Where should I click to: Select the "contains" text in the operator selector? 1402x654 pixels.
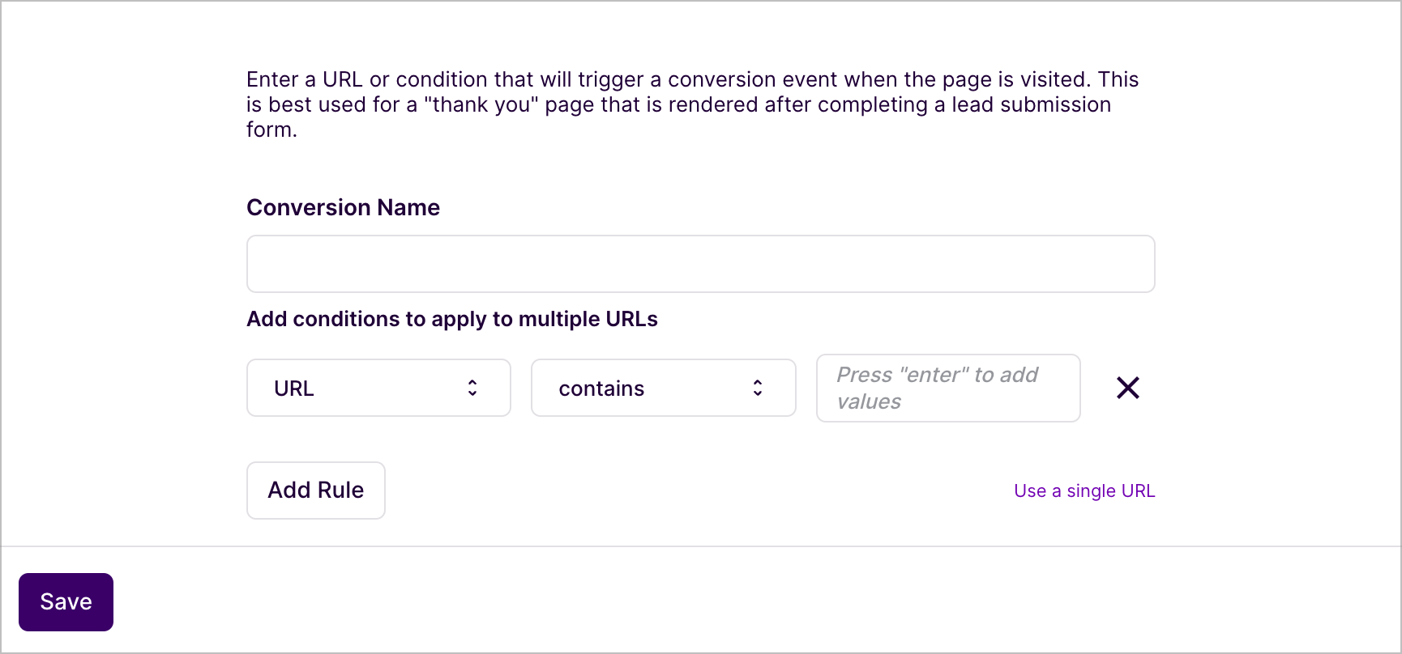pos(601,389)
